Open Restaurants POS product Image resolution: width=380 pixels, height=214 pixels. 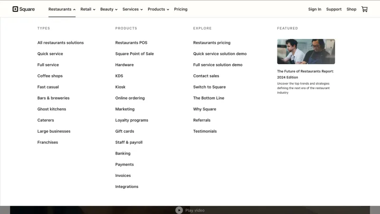click(131, 43)
